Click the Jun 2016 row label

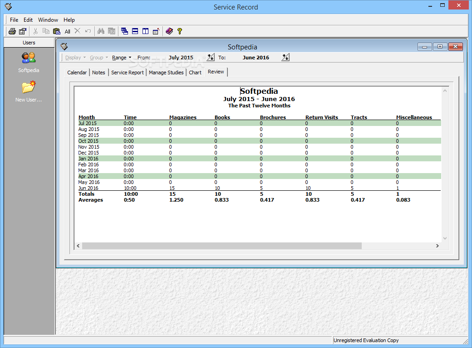[88, 188]
